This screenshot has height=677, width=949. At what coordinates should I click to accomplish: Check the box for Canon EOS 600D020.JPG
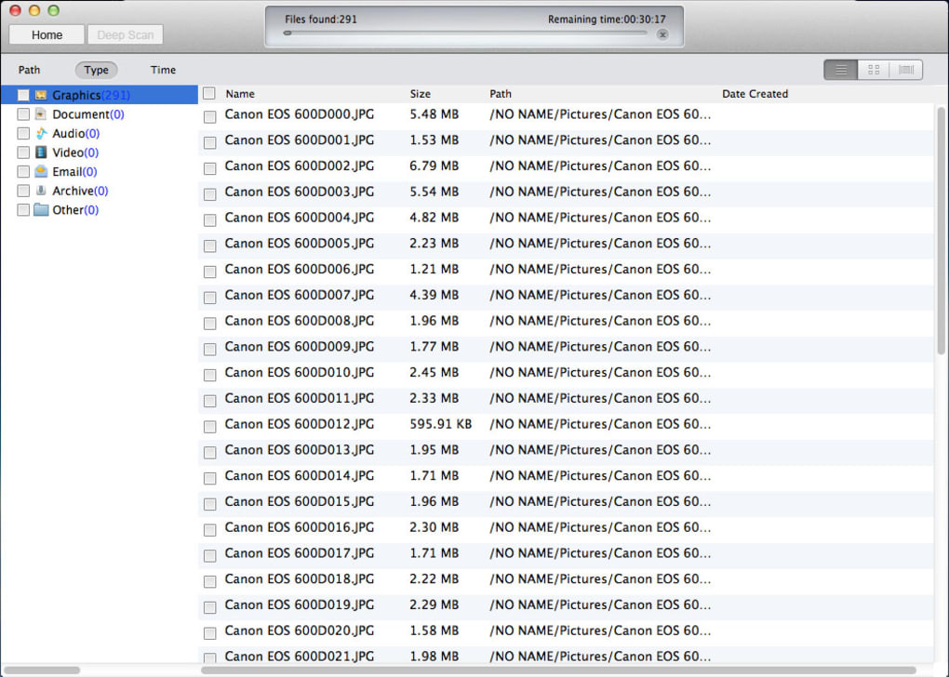click(210, 633)
